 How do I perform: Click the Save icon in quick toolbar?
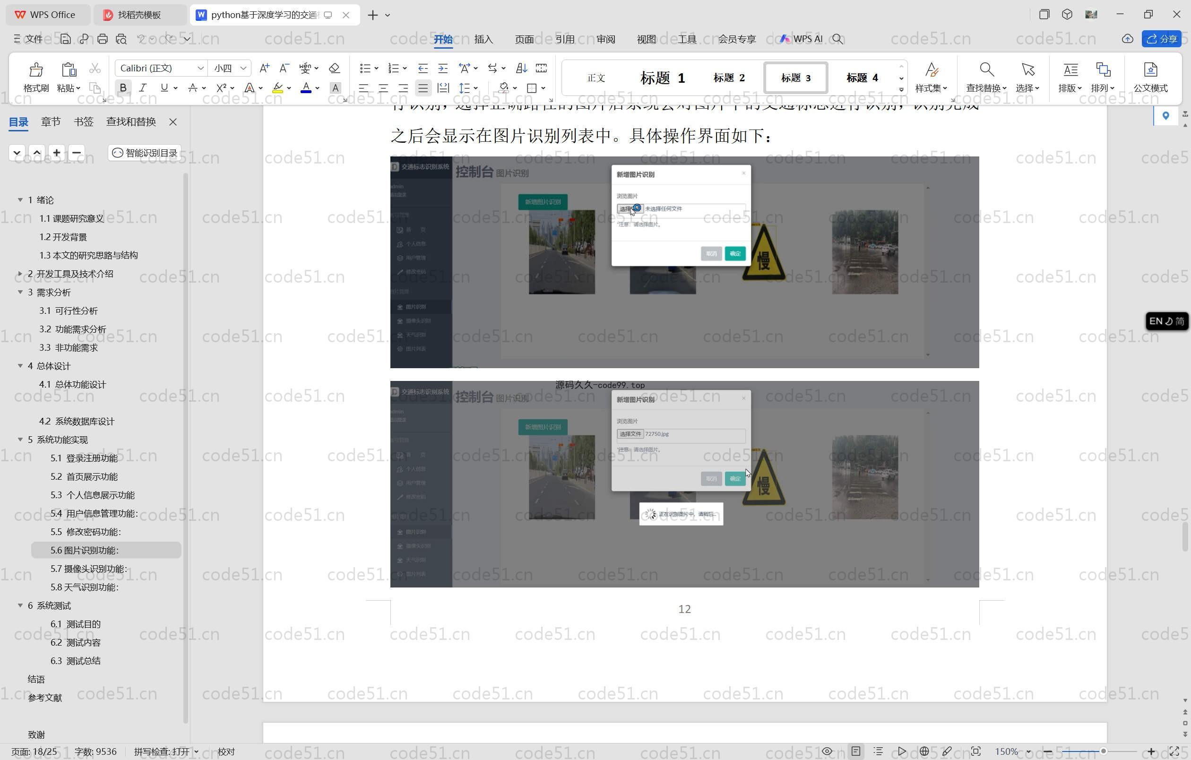(x=65, y=39)
